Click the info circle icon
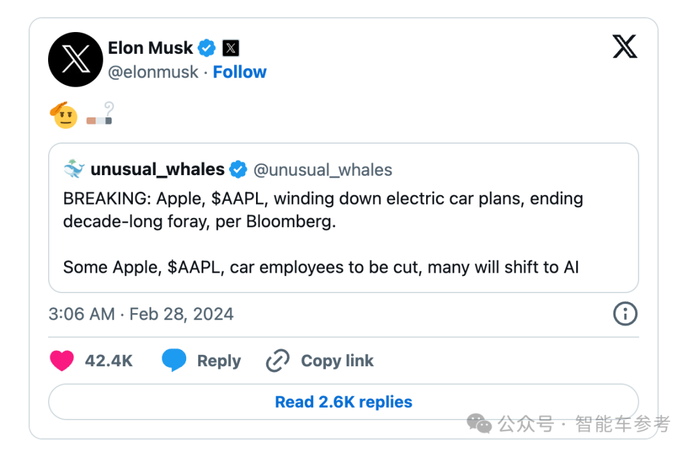 pyautogui.click(x=624, y=314)
